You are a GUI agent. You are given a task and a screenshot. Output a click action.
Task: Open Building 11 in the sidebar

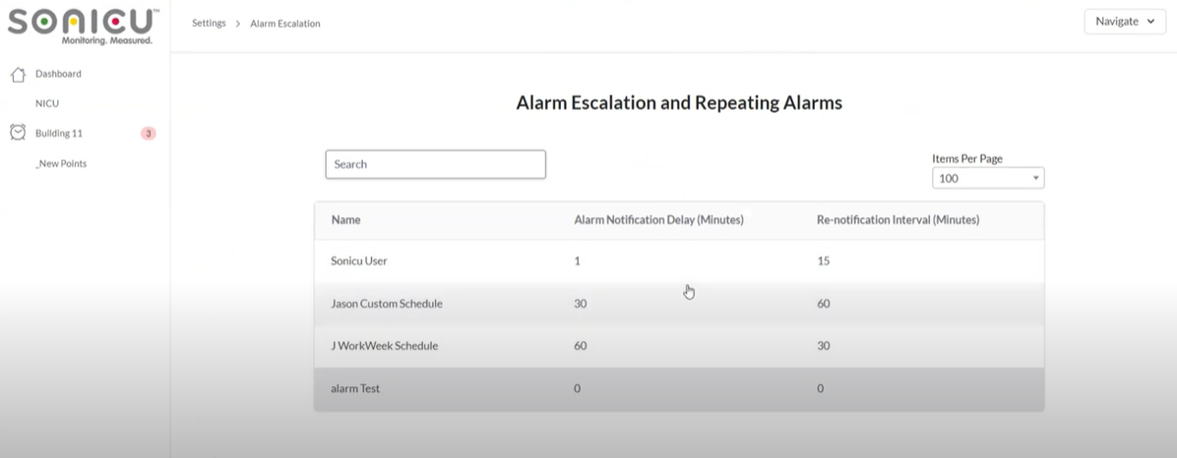(59, 134)
